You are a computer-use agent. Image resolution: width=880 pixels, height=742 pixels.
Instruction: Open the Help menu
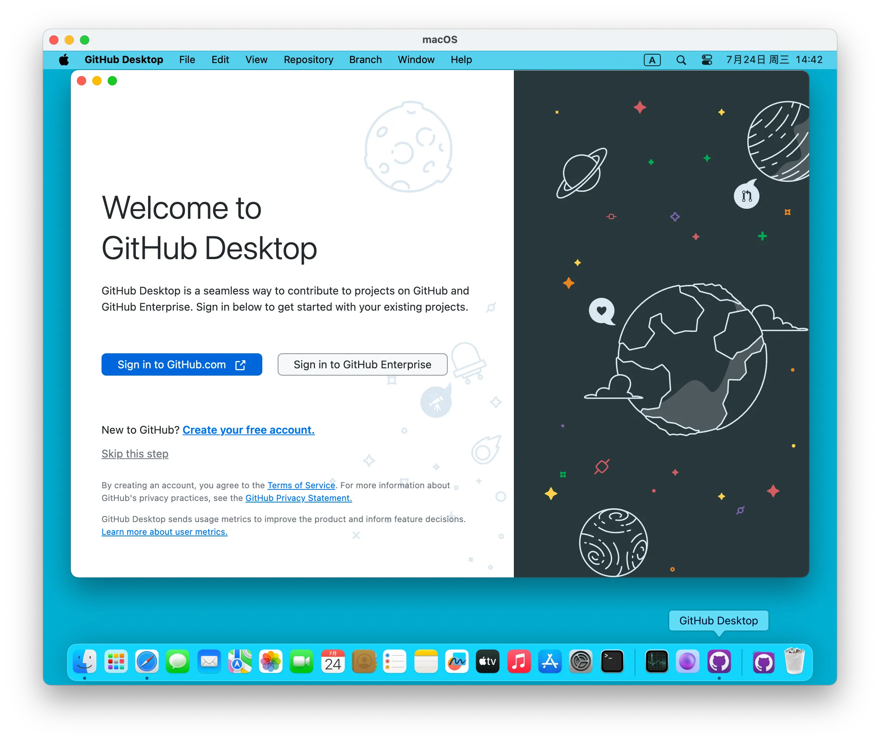pos(461,60)
